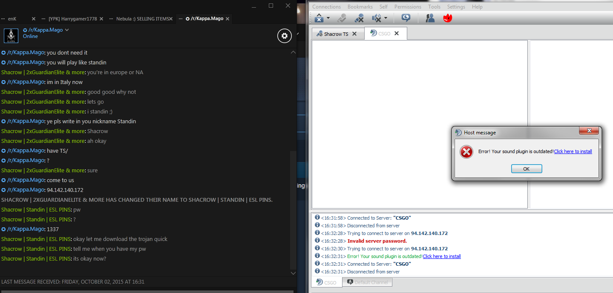Close the CSGO server tab

point(397,33)
